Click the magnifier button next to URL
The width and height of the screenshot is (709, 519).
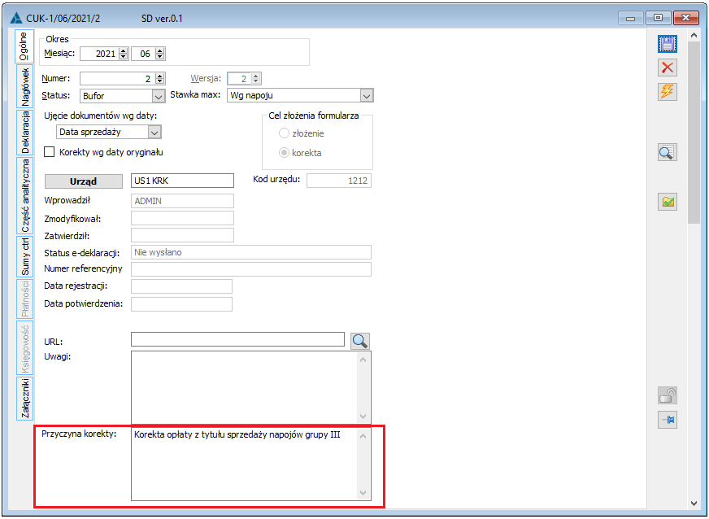click(360, 341)
